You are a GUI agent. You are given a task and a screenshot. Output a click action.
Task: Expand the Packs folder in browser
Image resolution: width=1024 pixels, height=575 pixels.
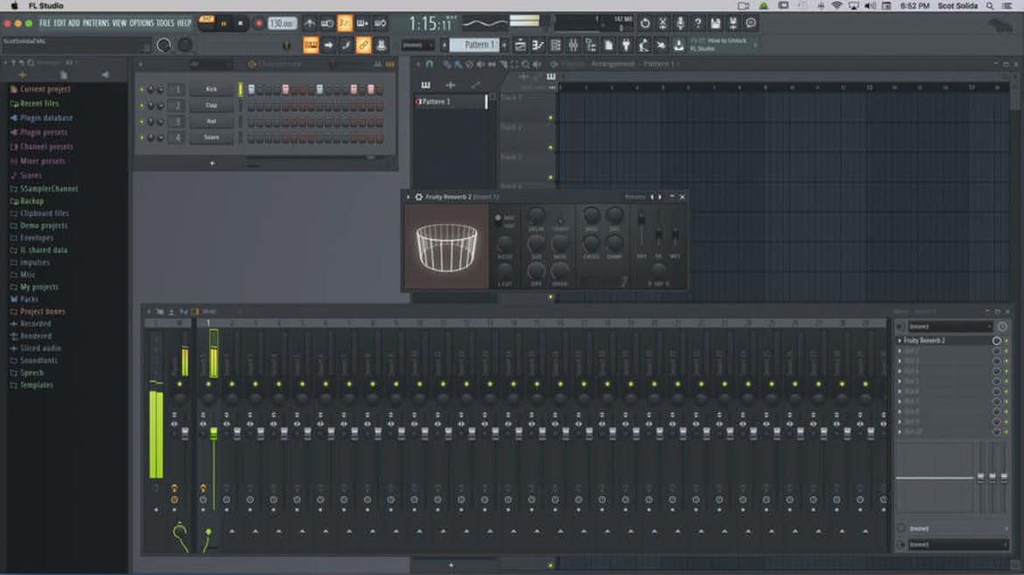[29, 298]
